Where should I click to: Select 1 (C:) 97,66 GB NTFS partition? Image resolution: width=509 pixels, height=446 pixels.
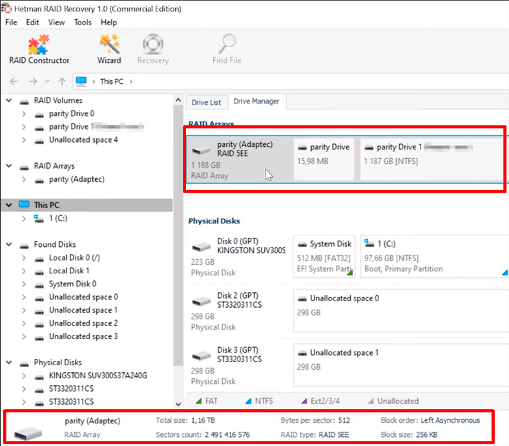tap(434, 257)
